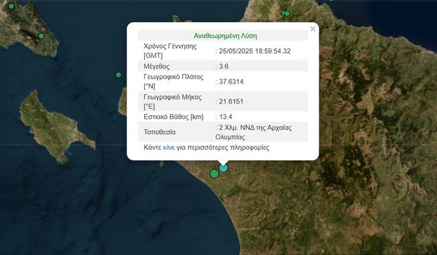Select the green marker on the upper-left island

pos(42,36)
